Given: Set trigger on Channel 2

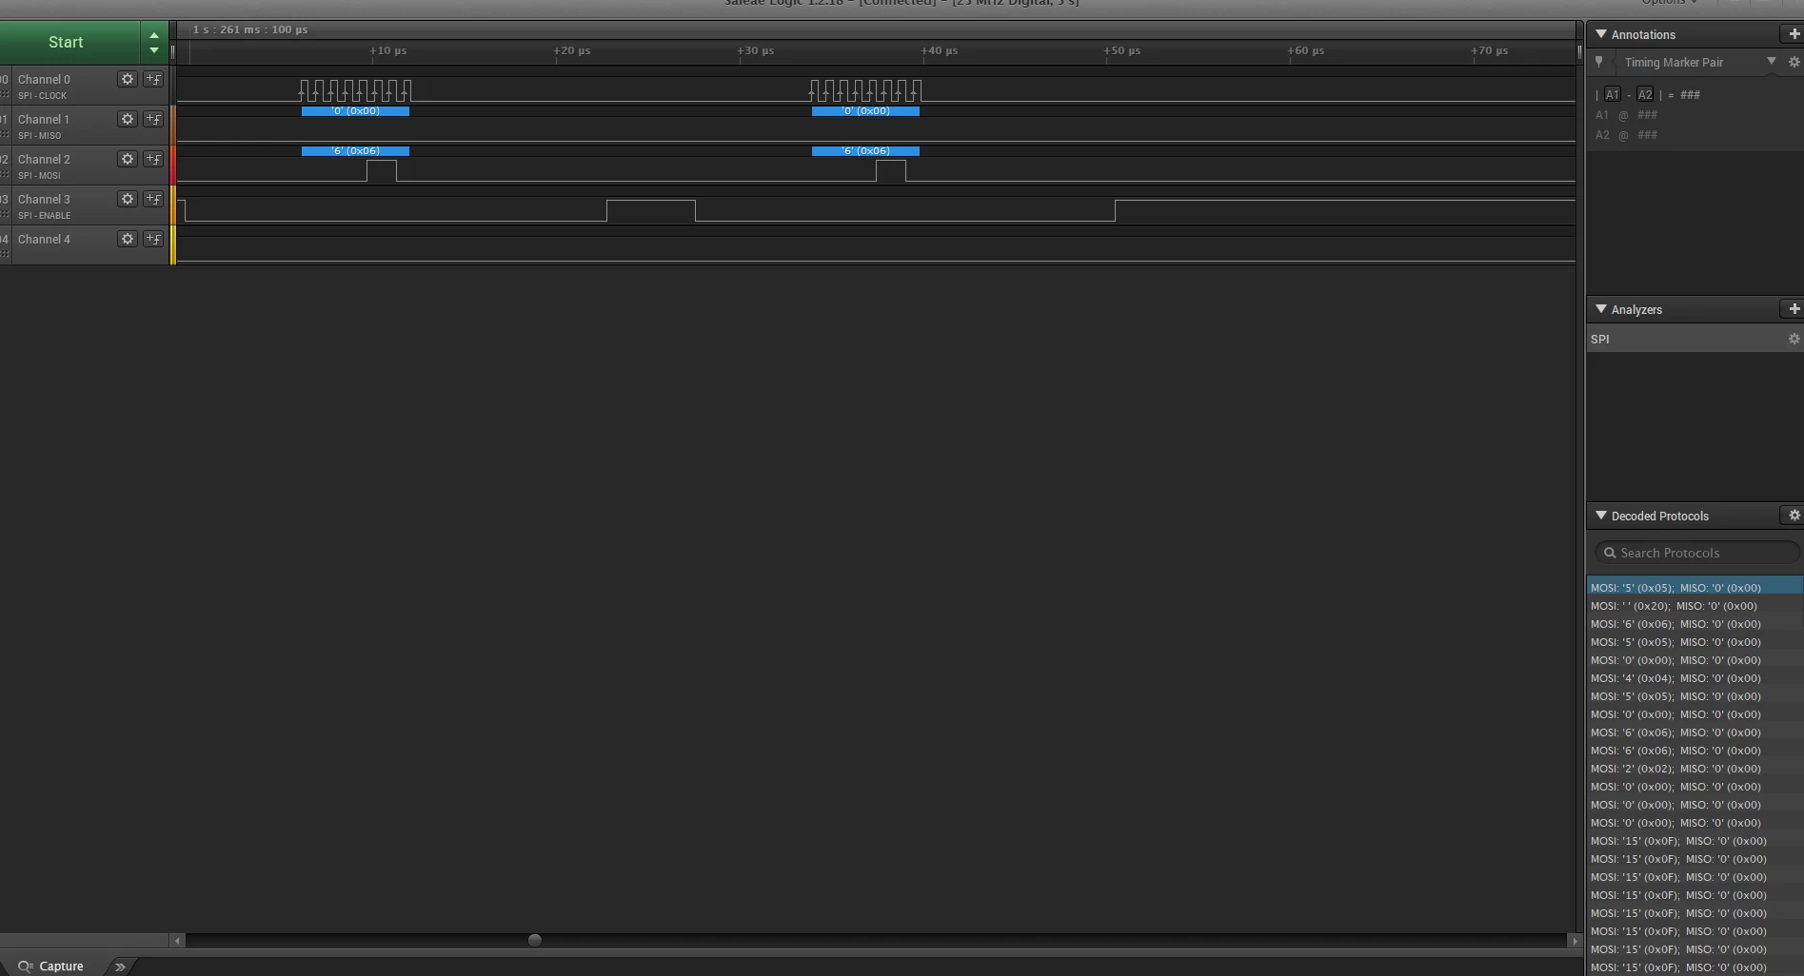Looking at the screenshot, I should pyautogui.click(x=153, y=159).
